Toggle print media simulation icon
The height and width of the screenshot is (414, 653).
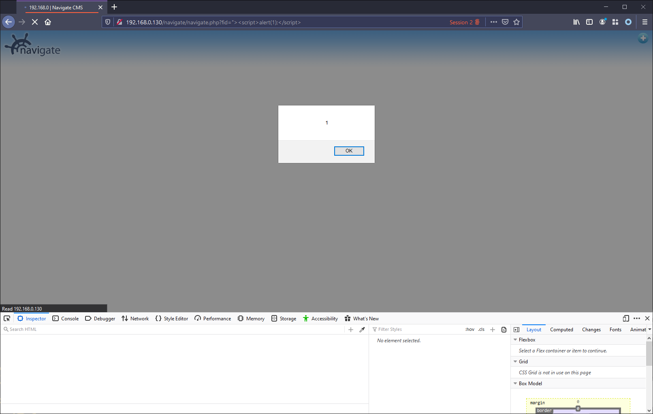click(x=504, y=330)
